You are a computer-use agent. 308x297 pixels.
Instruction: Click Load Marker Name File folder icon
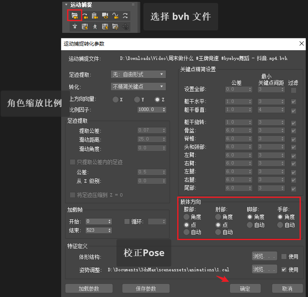click(x=115, y=26)
